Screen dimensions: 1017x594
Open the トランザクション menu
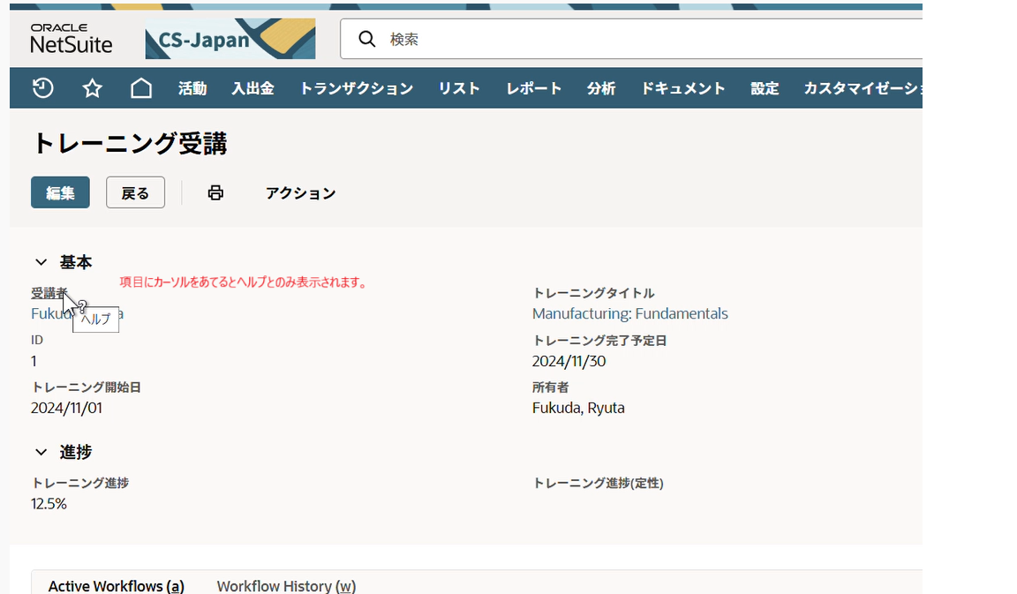pyautogui.click(x=356, y=88)
